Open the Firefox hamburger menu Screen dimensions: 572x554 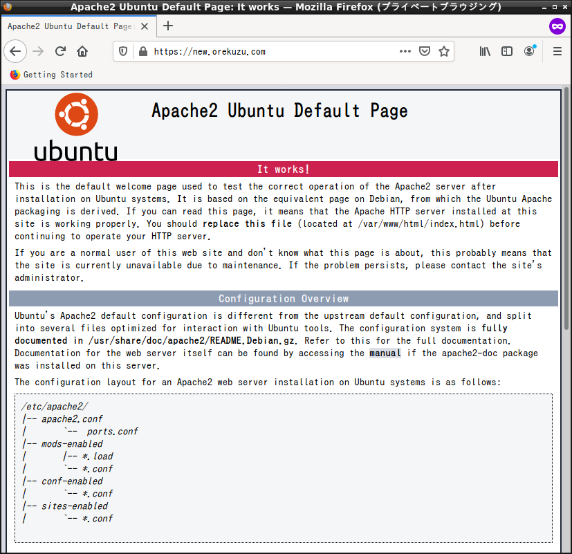click(x=557, y=51)
